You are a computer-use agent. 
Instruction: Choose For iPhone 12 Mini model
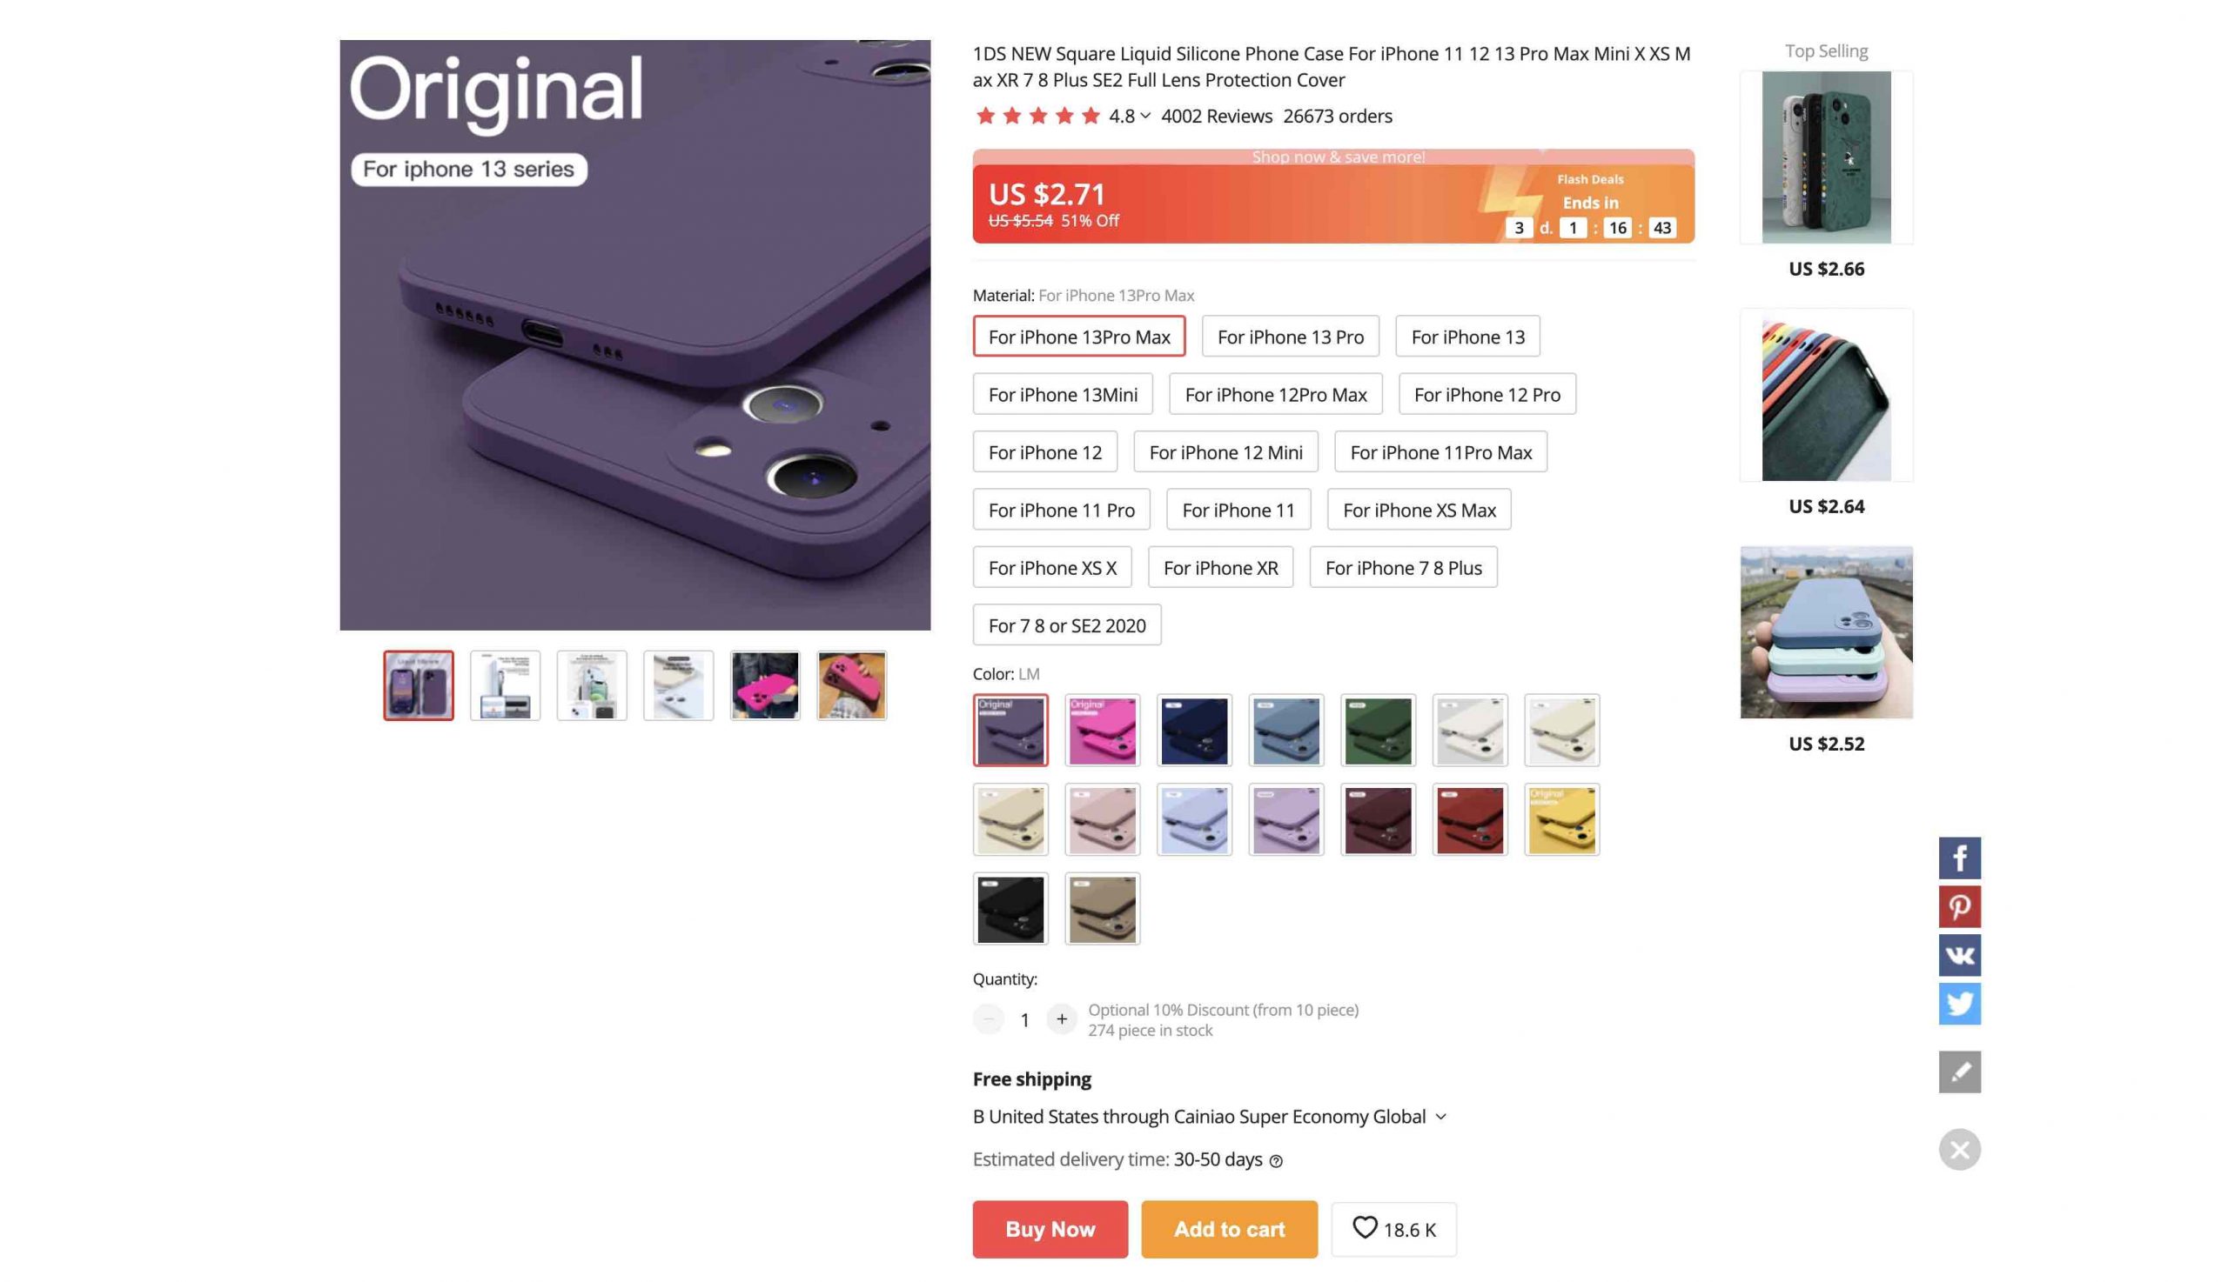tap(1225, 451)
